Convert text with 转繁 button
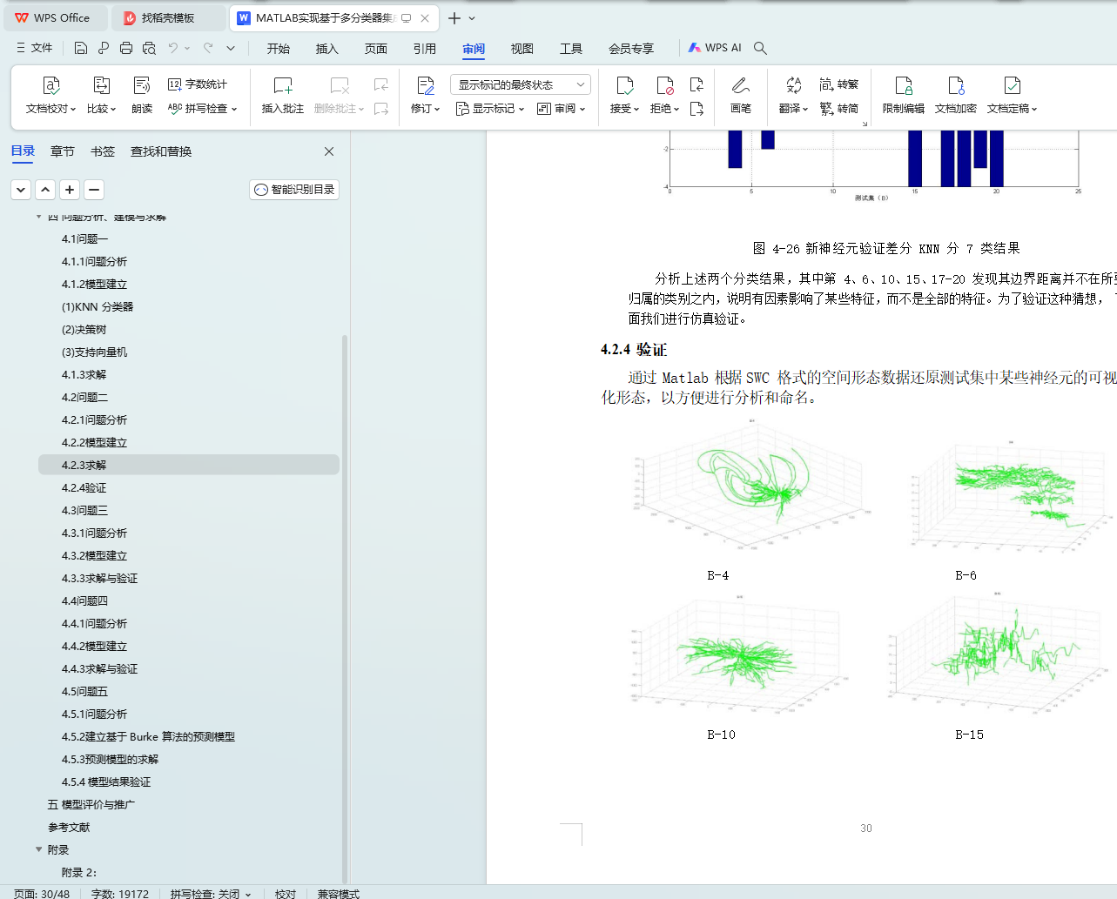The height and width of the screenshot is (899, 1117). coord(839,84)
